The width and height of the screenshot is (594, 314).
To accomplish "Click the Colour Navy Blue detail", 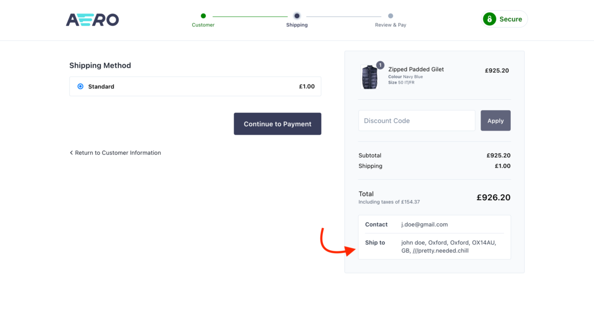I will tap(406, 77).
